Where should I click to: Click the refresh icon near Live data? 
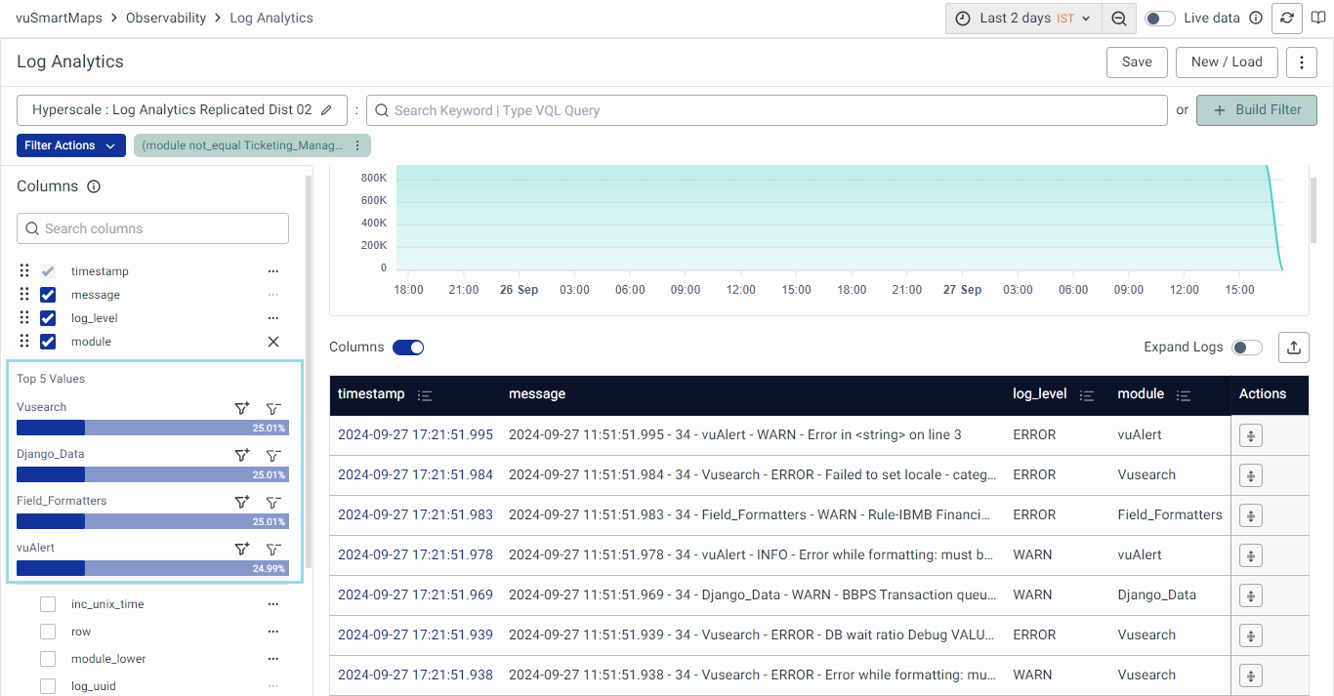point(1286,18)
